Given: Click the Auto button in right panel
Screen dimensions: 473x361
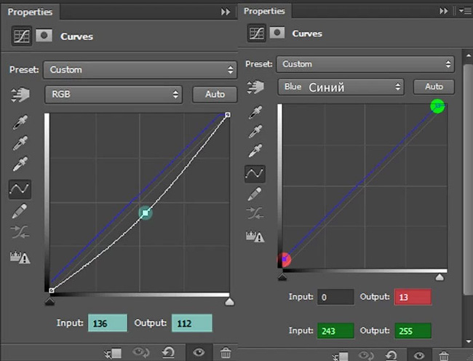Looking at the screenshot, I should pyautogui.click(x=434, y=87).
